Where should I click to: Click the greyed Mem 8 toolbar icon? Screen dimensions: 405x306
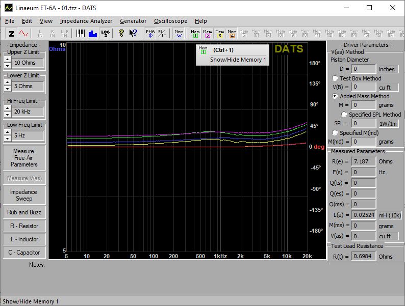click(280, 34)
